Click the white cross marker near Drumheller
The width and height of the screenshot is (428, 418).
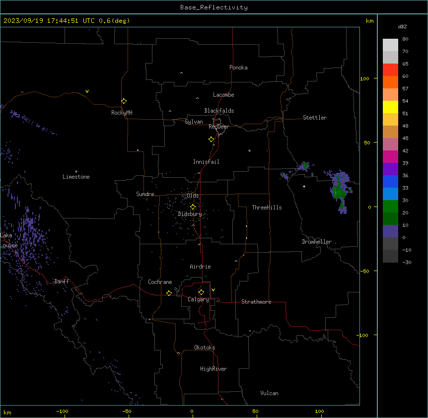(304, 186)
